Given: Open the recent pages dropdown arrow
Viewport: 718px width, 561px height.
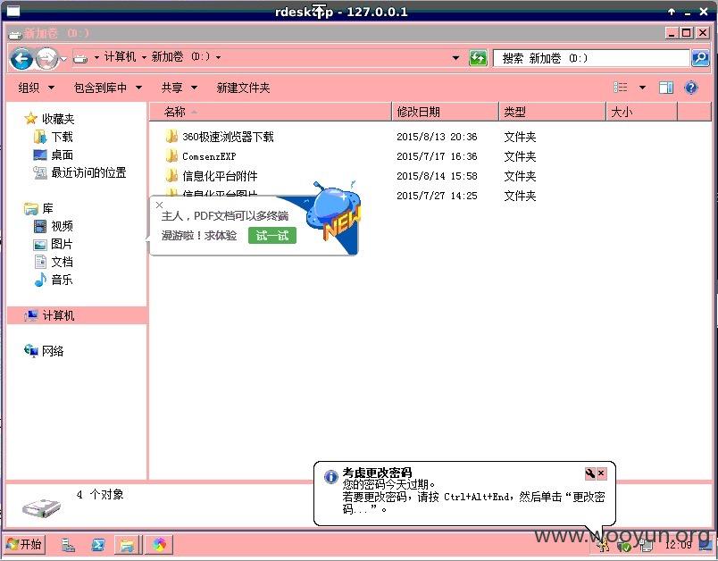Looking at the screenshot, I should (x=63, y=59).
